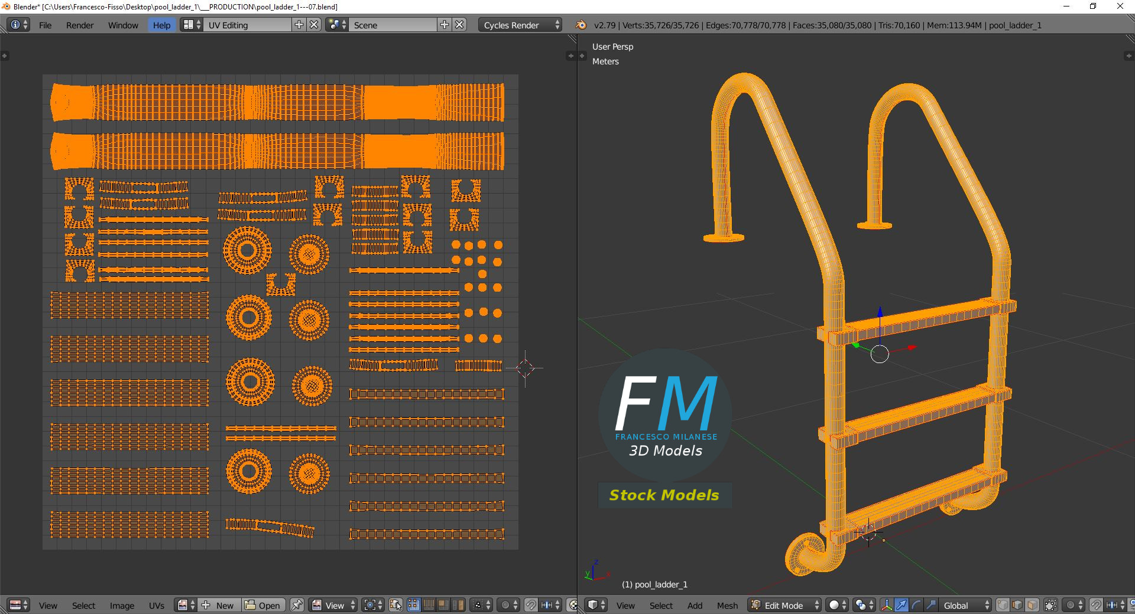The height and width of the screenshot is (614, 1135).
Task: Click the image pin icon in UV editor header
Action: (297, 605)
